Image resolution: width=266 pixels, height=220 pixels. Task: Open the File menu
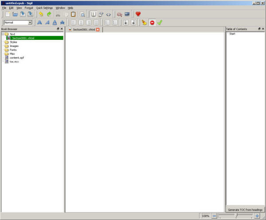point(4,8)
